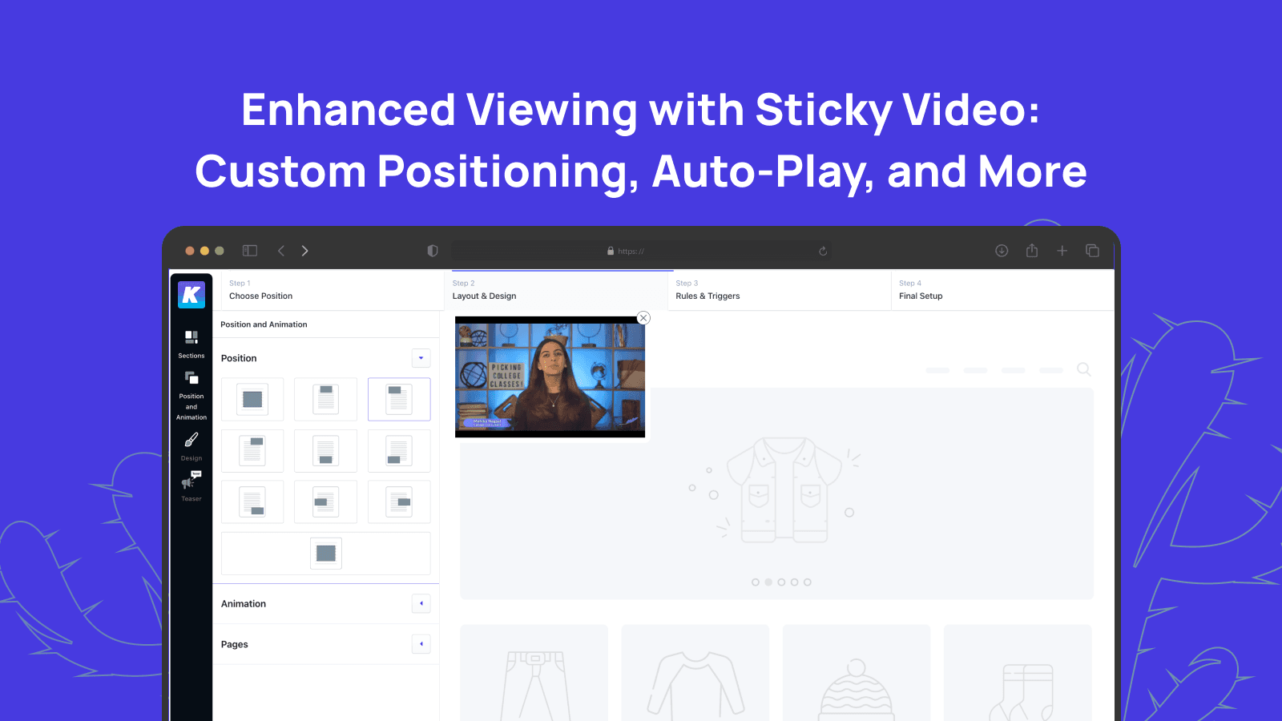Click the browser reload icon
Image resolution: width=1282 pixels, height=721 pixels.
point(823,251)
